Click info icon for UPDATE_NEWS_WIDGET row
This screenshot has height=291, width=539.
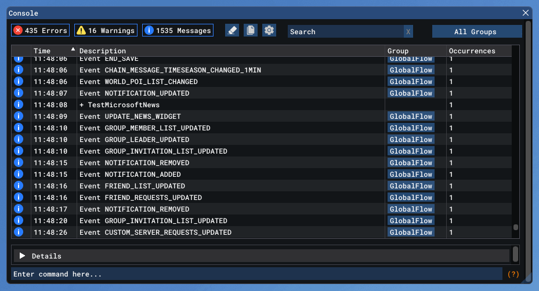[x=19, y=116]
